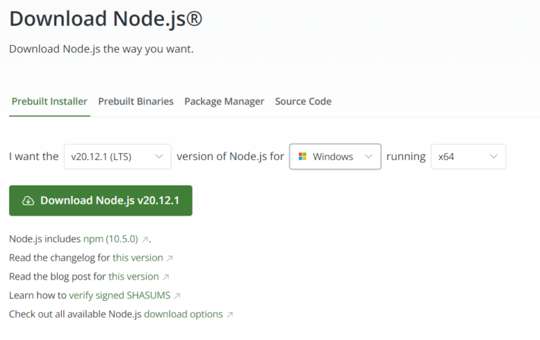The width and height of the screenshot is (540, 340).
Task: Click external arrow icon after blog post link
Action: point(166,277)
